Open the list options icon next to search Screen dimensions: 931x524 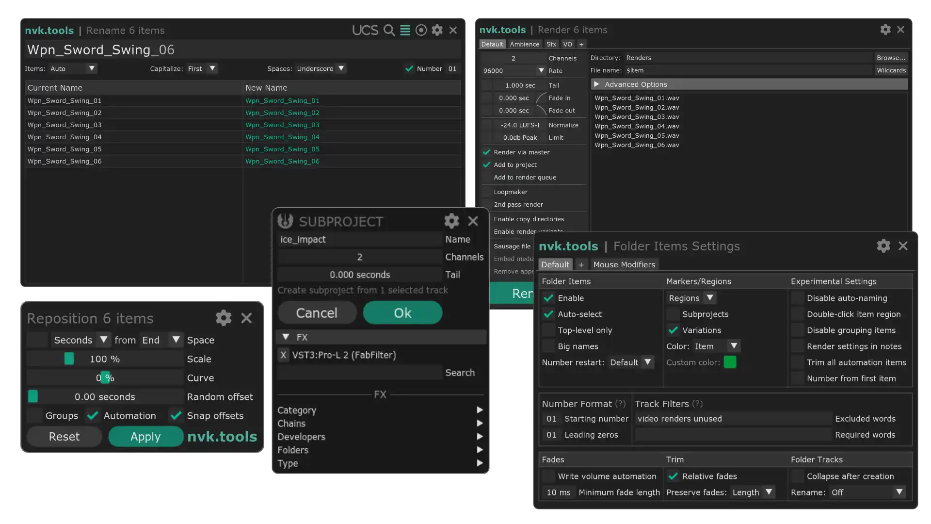[x=405, y=30]
